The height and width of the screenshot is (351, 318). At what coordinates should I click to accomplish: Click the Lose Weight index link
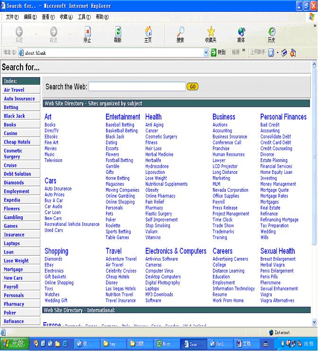16,261
